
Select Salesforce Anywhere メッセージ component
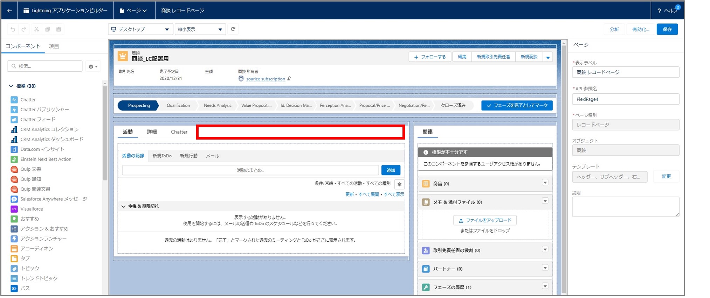[49, 199]
